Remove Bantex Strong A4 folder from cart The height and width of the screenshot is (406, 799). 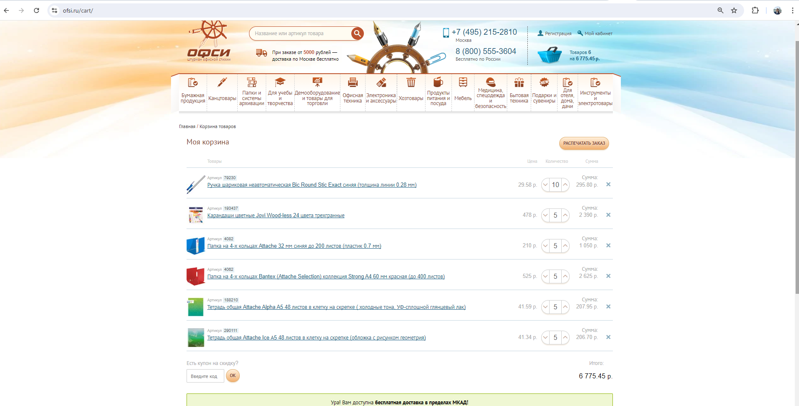click(608, 276)
